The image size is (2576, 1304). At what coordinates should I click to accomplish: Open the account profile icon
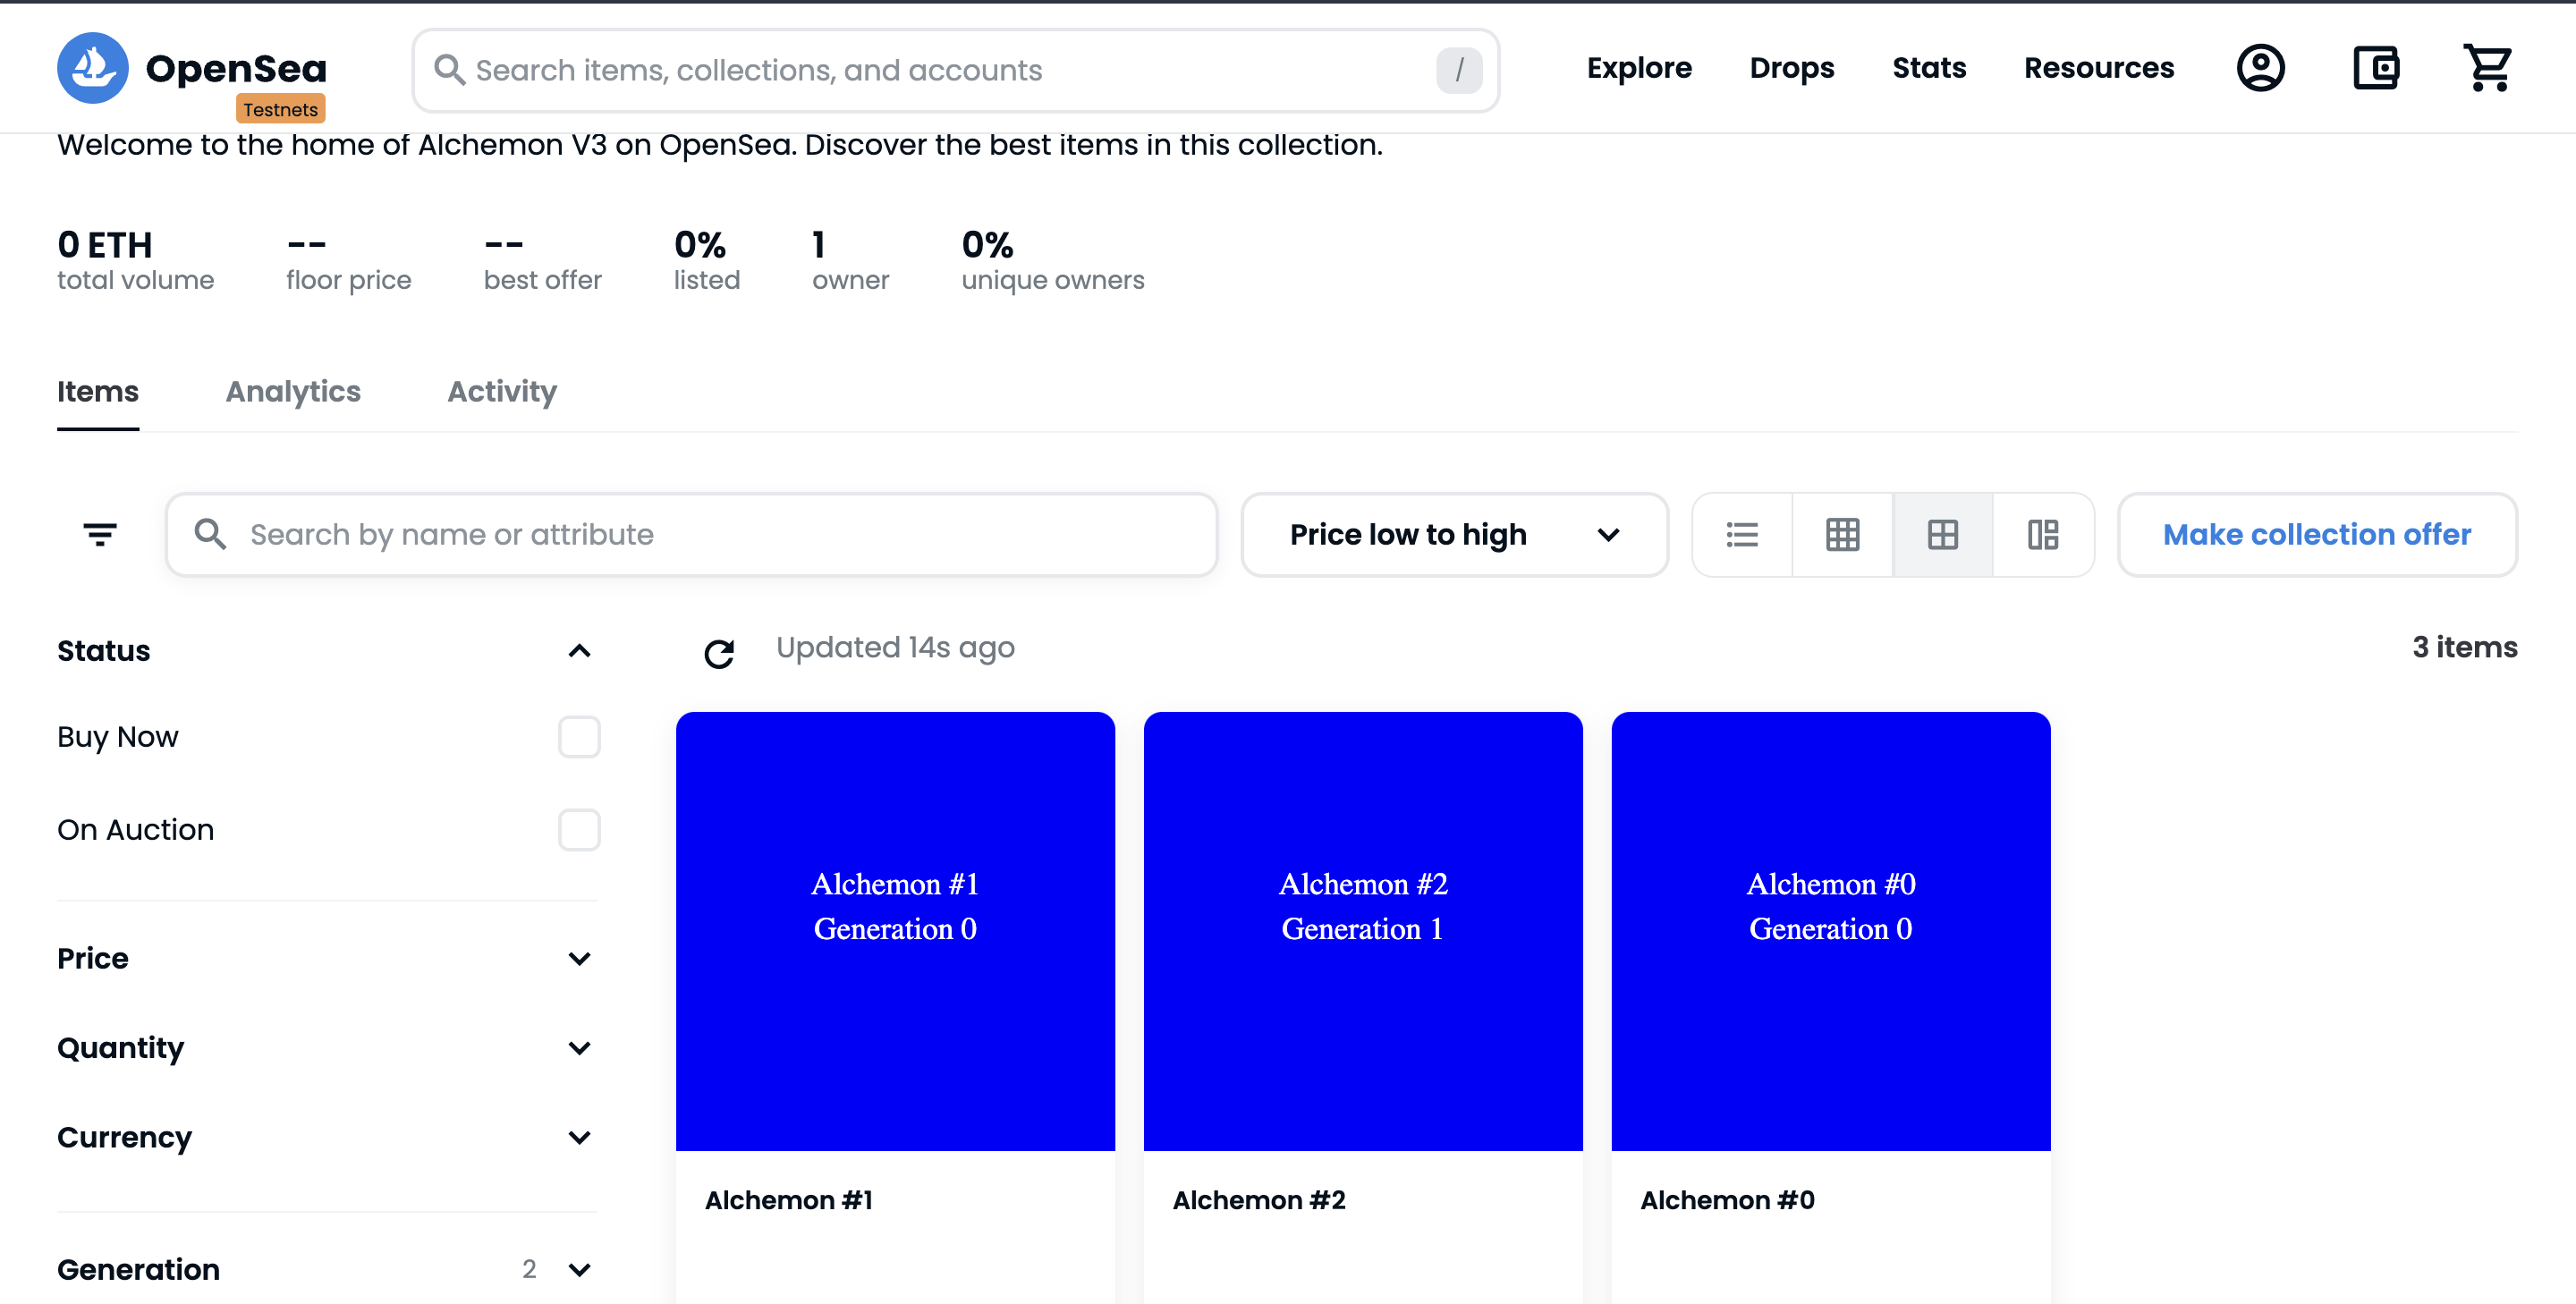click(2260, 68)
